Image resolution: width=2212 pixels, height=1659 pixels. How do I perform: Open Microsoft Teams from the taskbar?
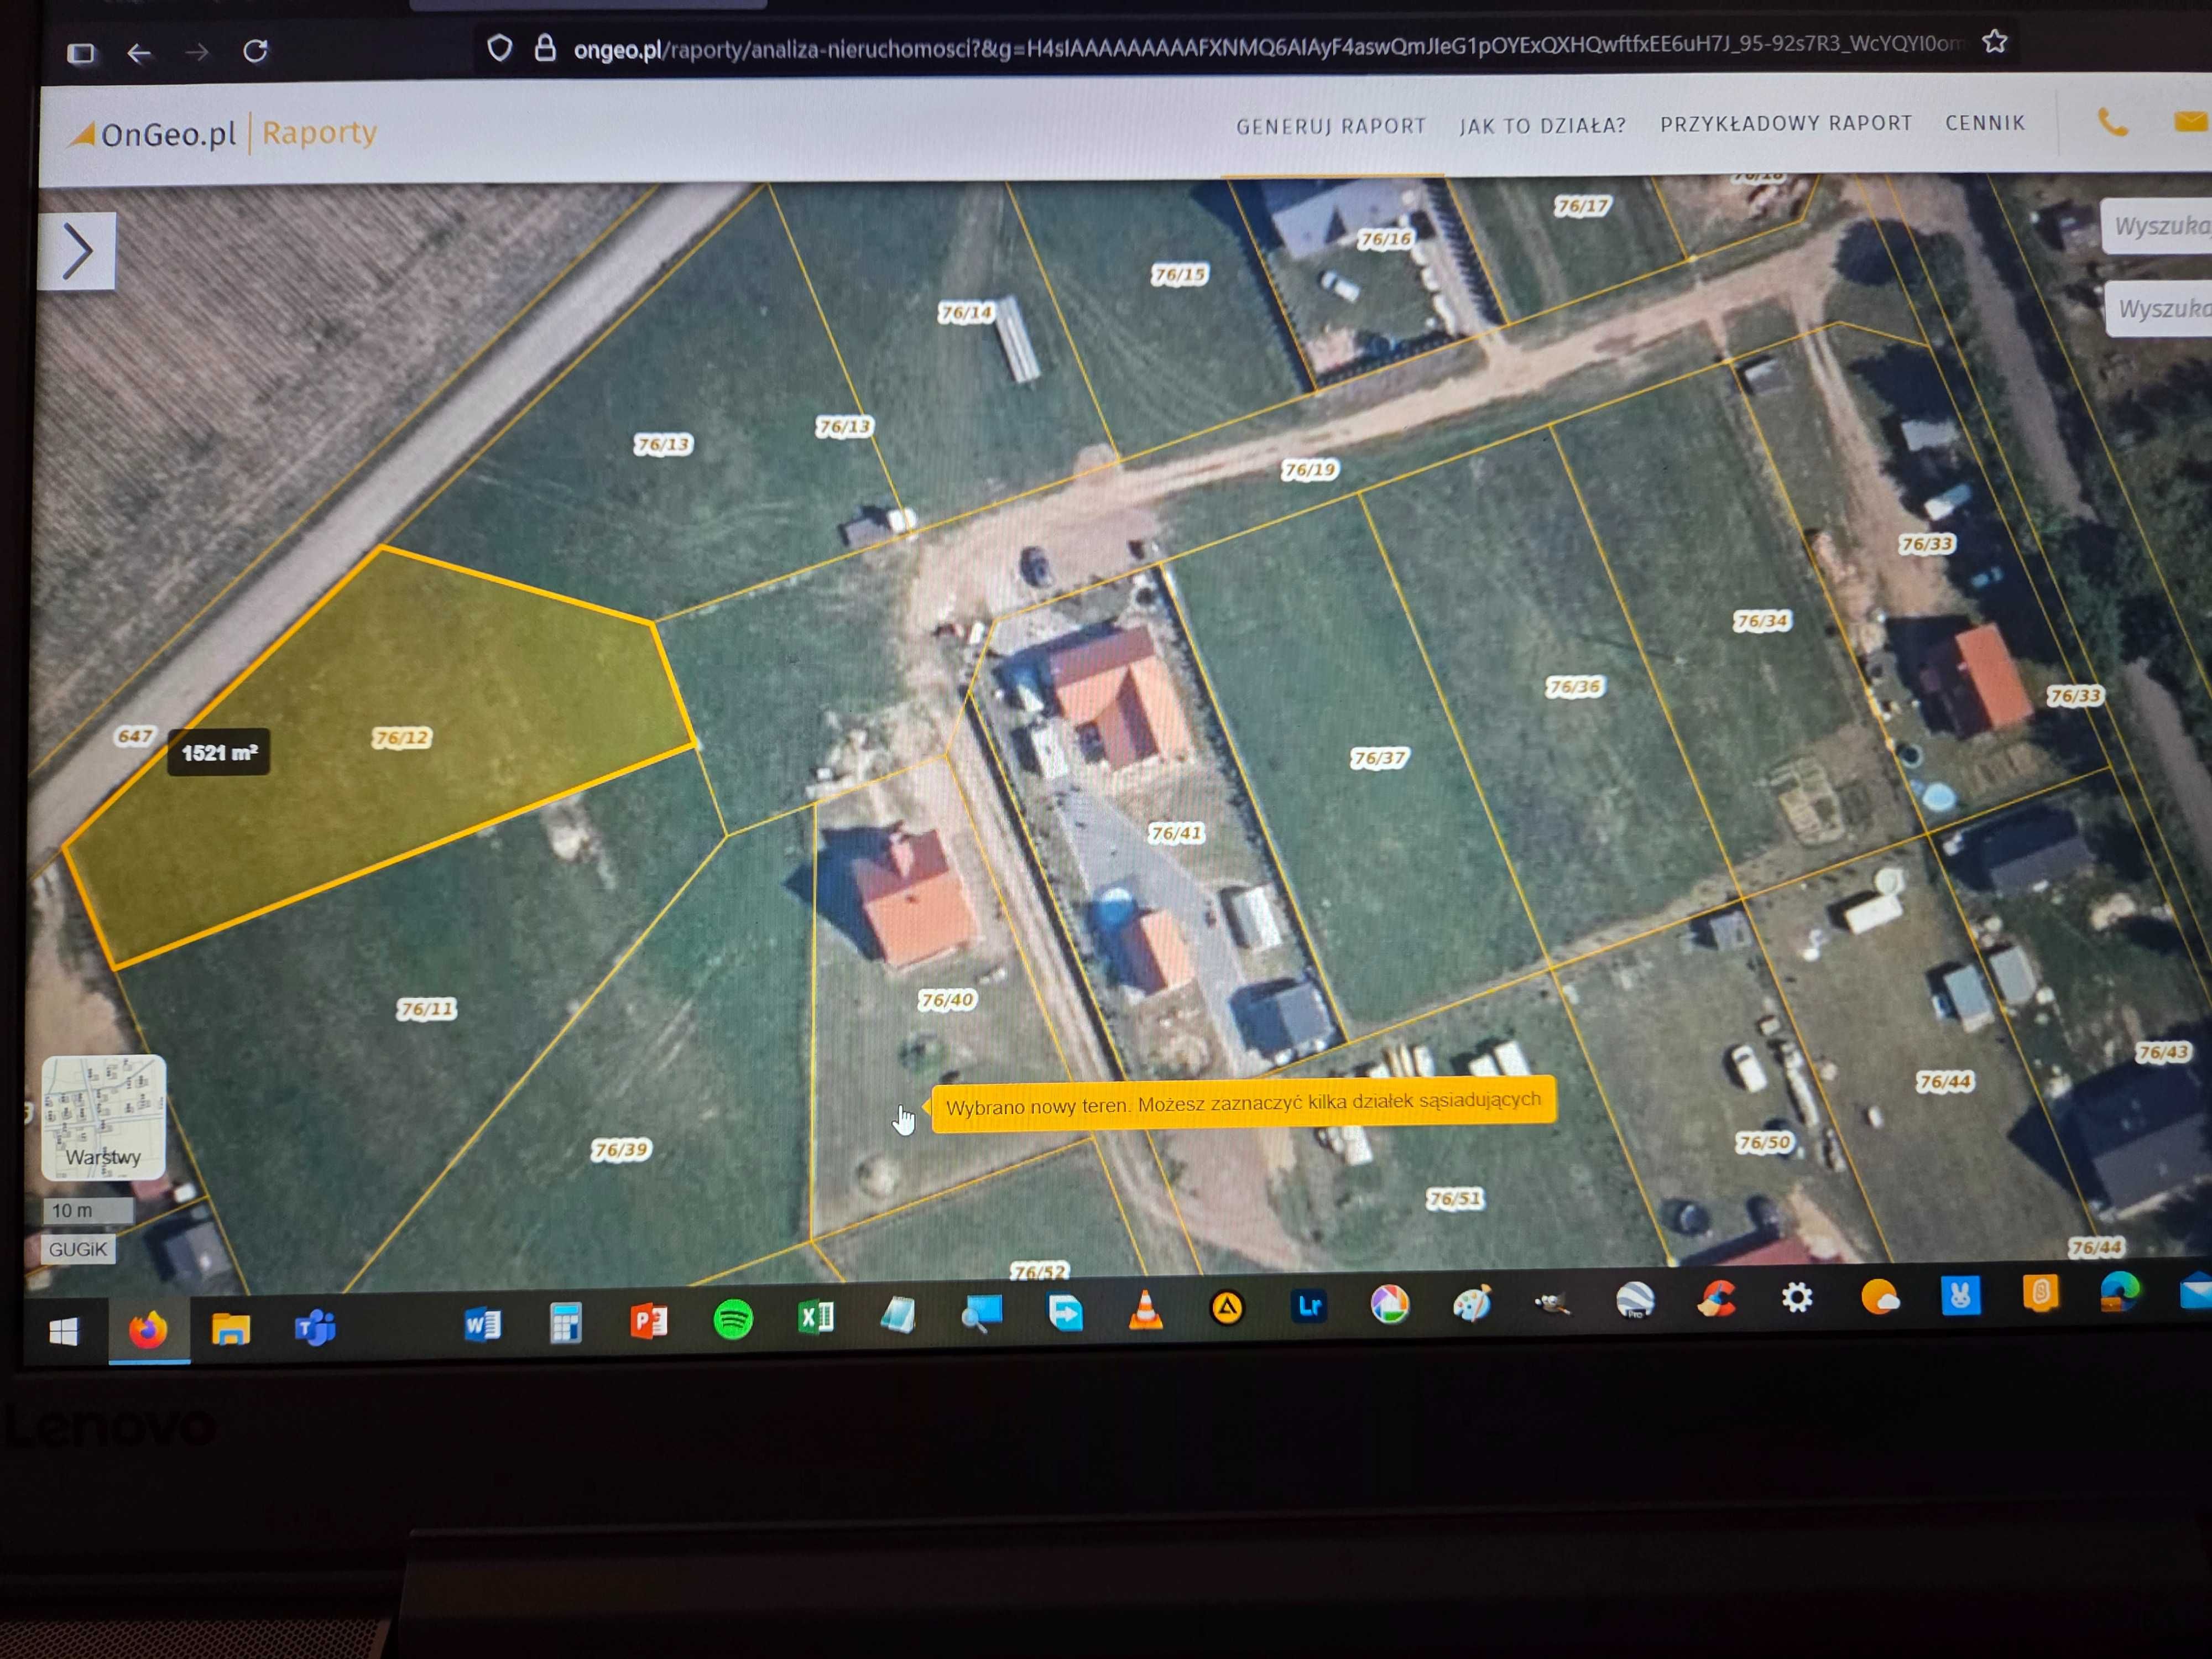tap(315, 1328)
